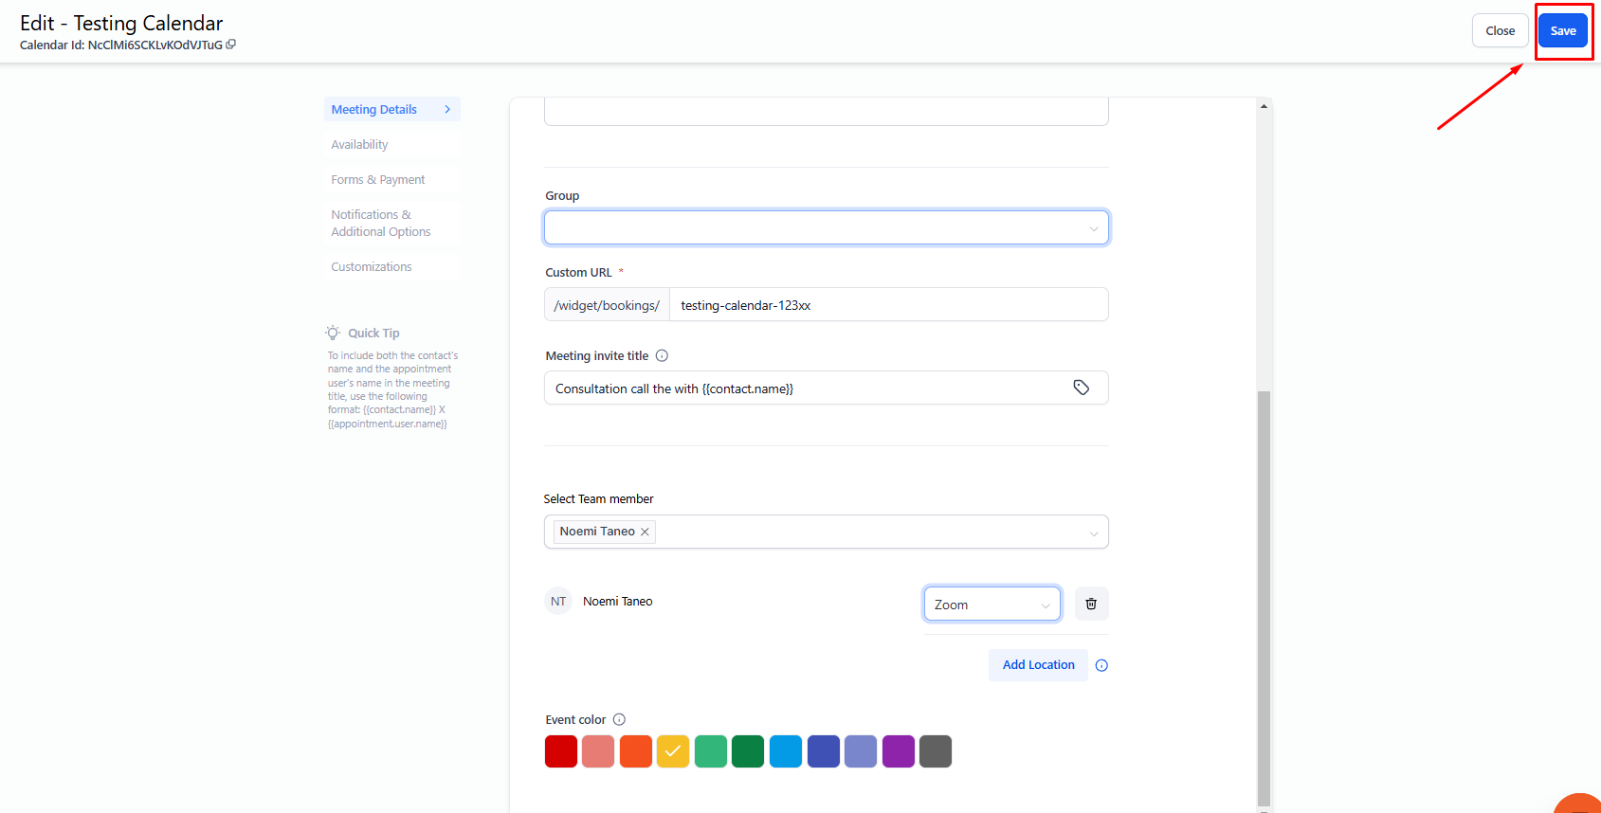
Task: Go to Notifications & Additional Options
Action: point(380,224)
